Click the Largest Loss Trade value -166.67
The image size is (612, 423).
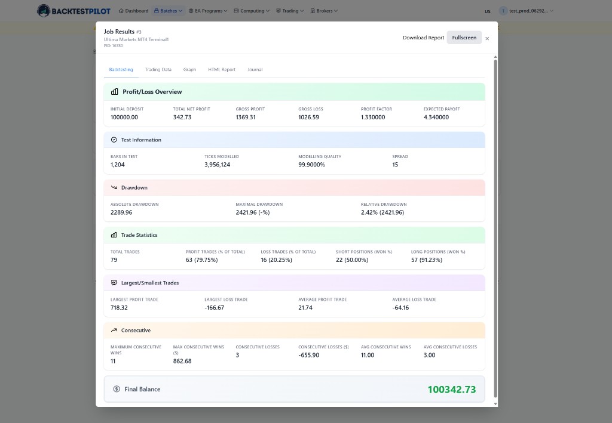215,308
